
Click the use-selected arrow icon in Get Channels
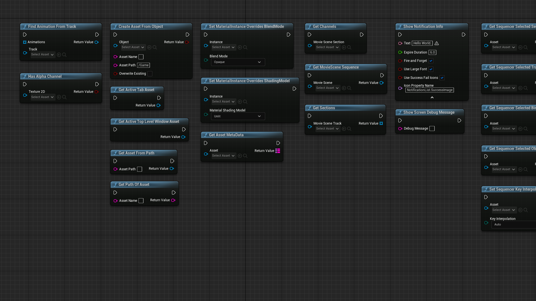click(344, 47)
